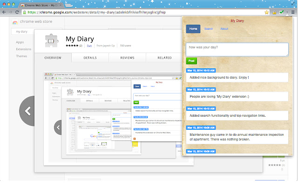Screen dimensions: 298x186
Task: Click the star rating beside Fun in the right column
Action: [274, 165]
